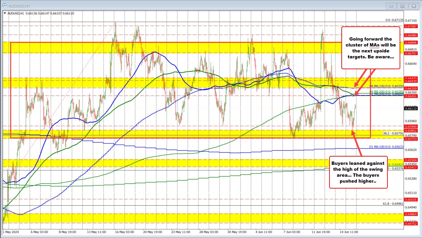The image size is (422, 238).
Task: Click the red price marker 0.64864 near the bottom
Action: click(411, 215)
